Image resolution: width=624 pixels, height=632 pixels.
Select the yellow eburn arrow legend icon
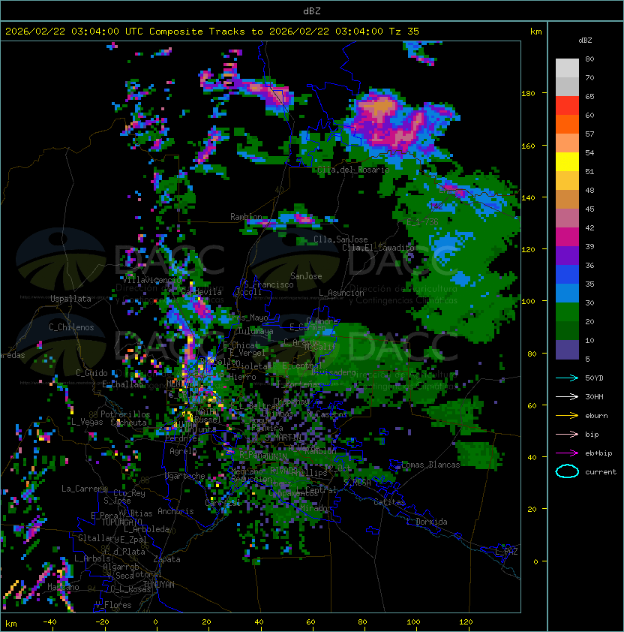(567, 416)
